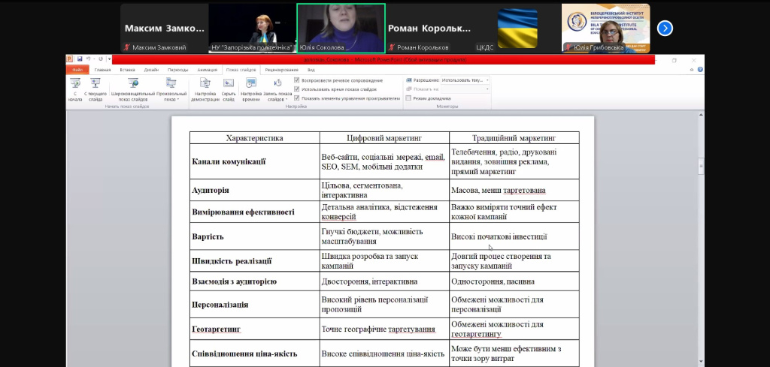Select Юлія Соколова active speaker tile
Viewport: 770px width, 367px height.
[x=341, y=29]
